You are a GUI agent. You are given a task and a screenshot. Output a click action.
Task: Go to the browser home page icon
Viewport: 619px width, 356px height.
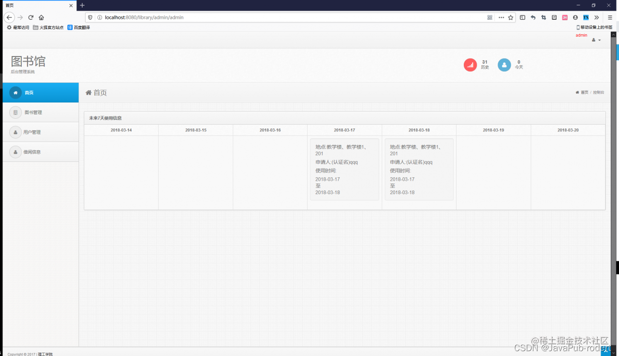[x=42, y=17]
